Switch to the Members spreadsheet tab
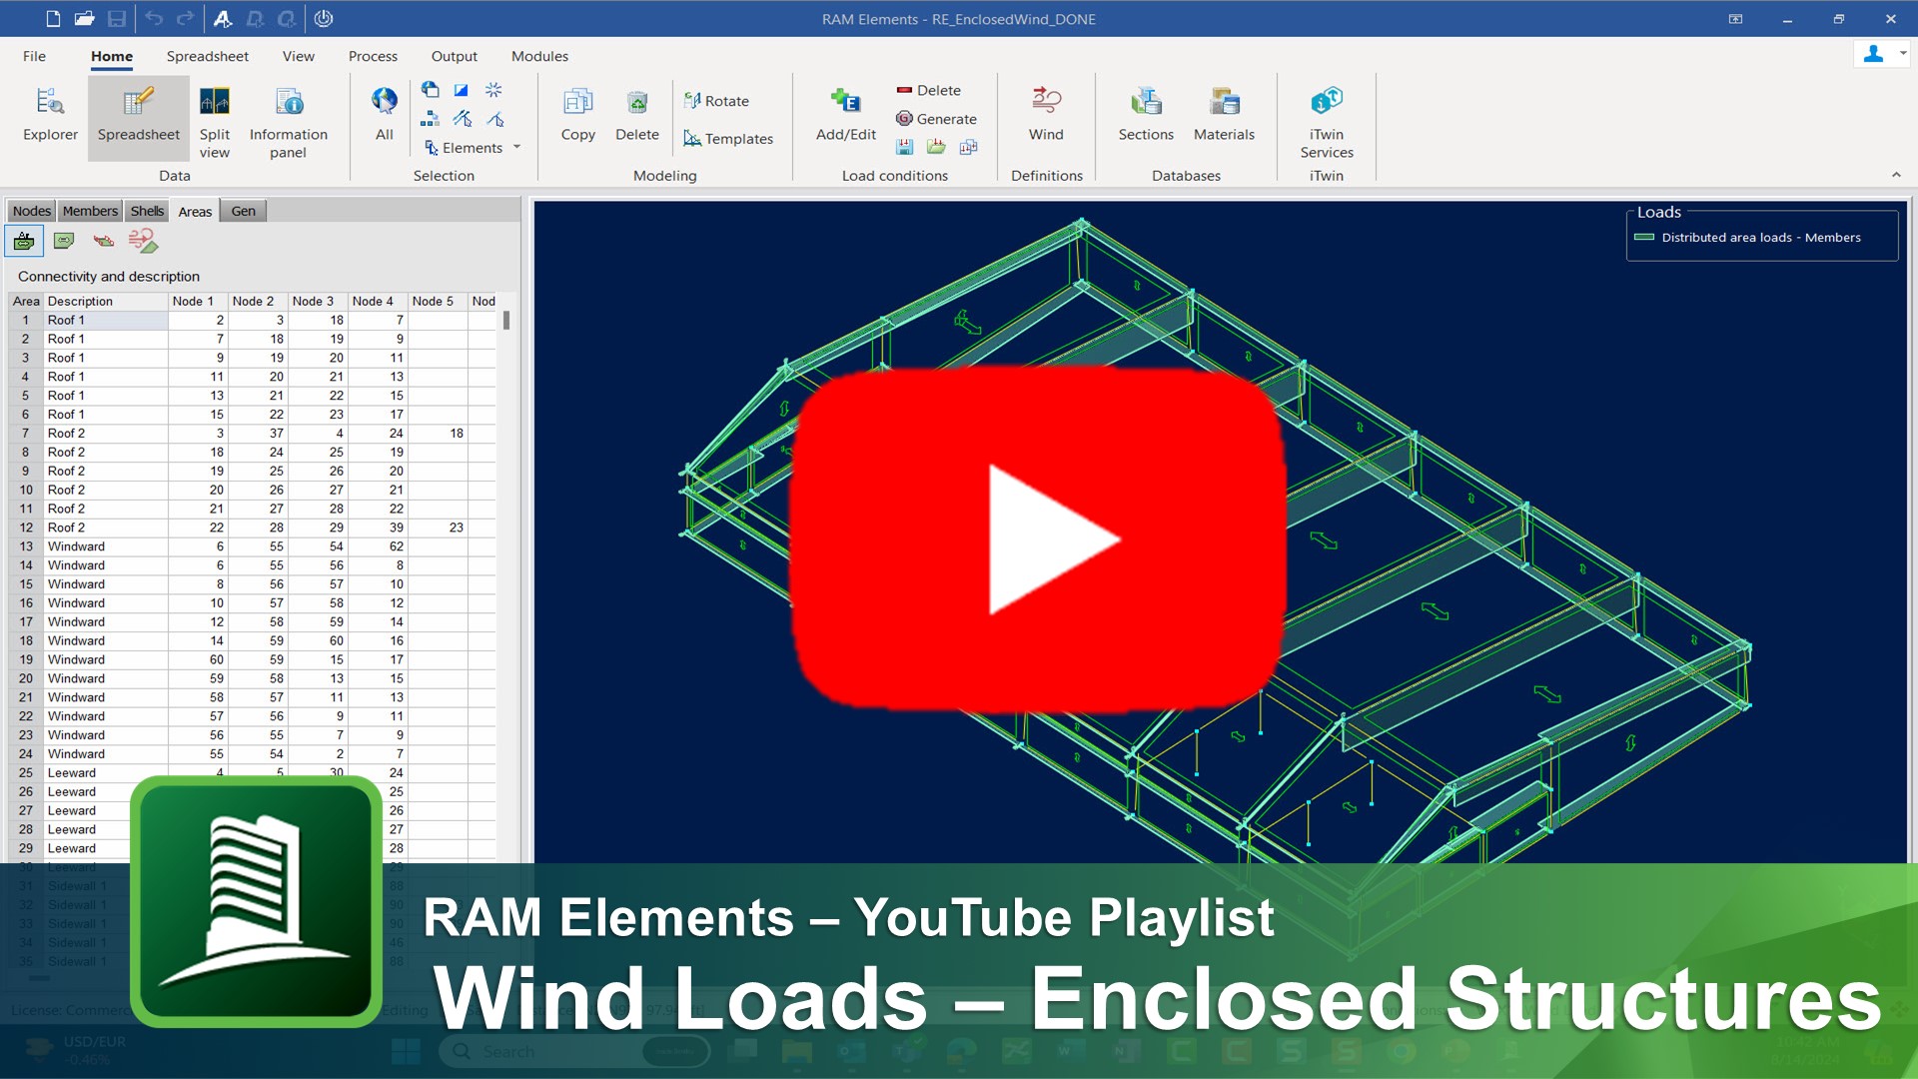This screenshot has height=1079, width=1918. click(90, 211)
